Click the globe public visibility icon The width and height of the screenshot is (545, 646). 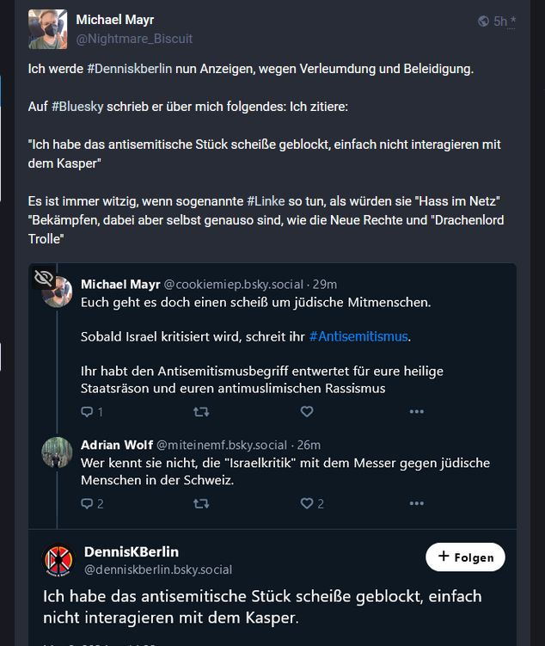click(x=483, y=22)
